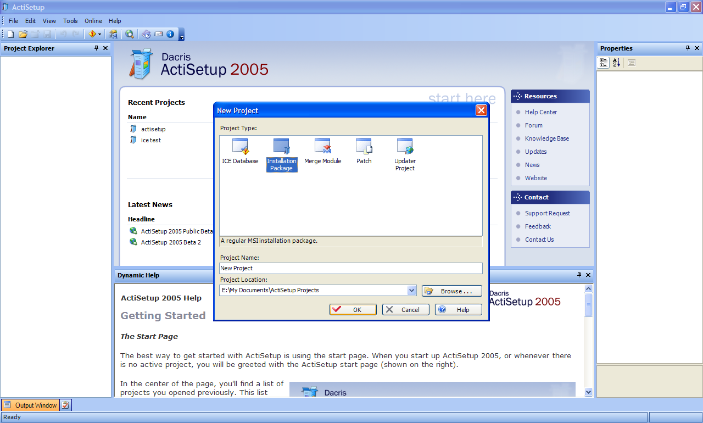Close the Properties panel
Viewport: 703px width, 423px height.
[697, 48]
